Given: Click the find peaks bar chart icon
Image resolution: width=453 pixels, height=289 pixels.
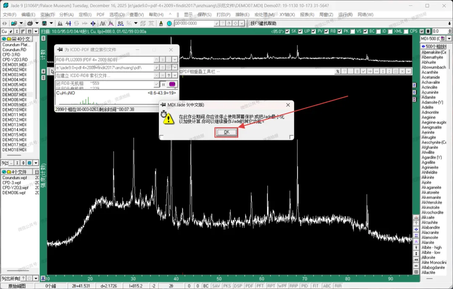Looking at the screenshot, I should pos(60,23).
